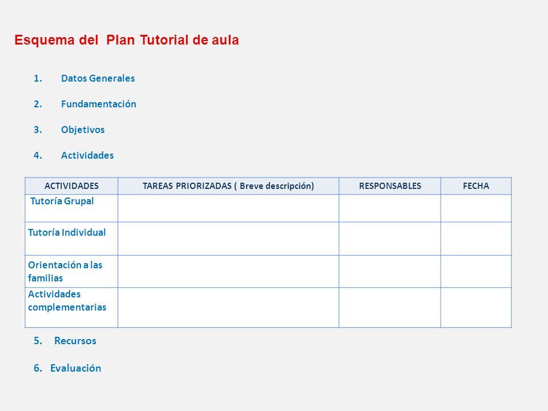Click the empty responsables cell for Tutoría Individual

click(390, 239)
